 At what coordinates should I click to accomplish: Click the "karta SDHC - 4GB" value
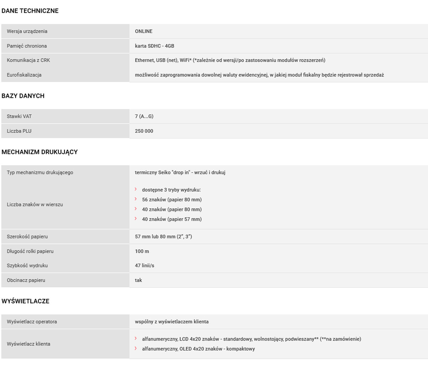tap(154, 46)
